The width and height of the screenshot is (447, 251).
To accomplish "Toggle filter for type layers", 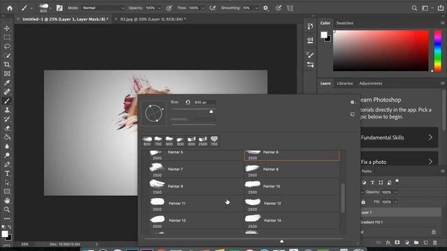I will pos(372,183).
